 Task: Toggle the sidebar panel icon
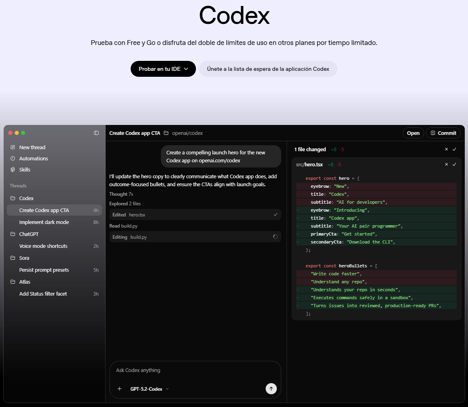(96, 133)
